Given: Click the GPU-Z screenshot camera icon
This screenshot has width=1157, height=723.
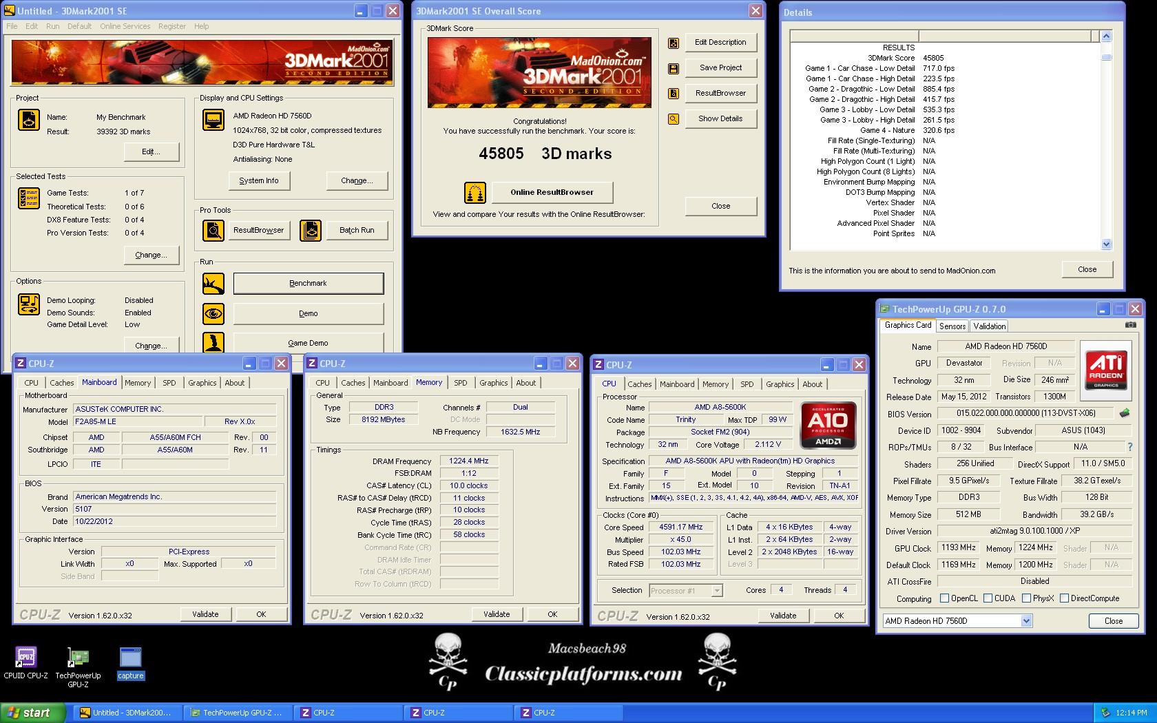Looking at the screenshot, I should tap(1130, 325).
